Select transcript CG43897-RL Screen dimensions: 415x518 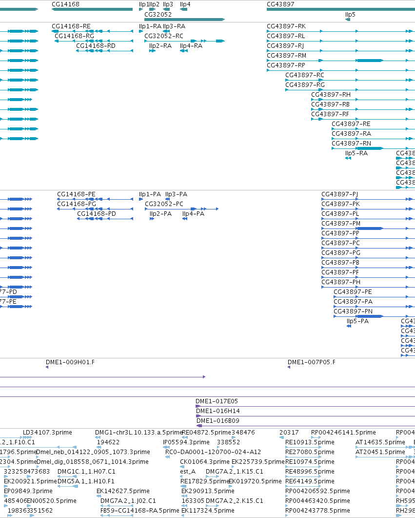point(286,36)
